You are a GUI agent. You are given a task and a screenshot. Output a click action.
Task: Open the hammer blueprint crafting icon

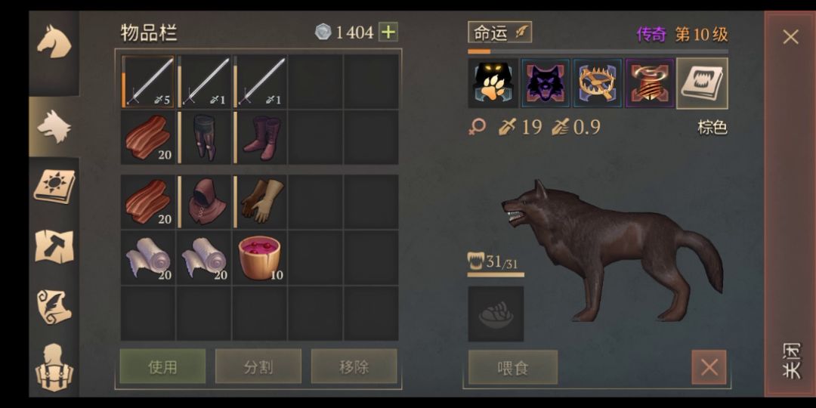point(54,246)
